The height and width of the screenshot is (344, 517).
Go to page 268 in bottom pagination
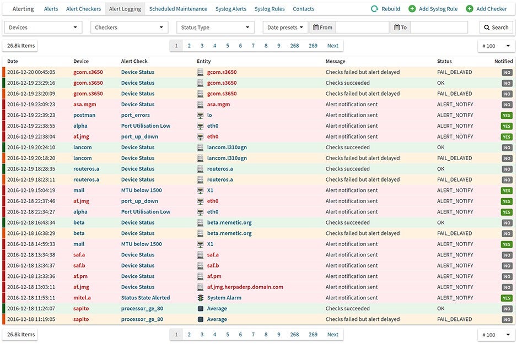294,335
